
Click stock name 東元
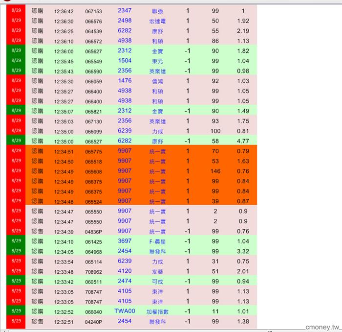[157, 61]
